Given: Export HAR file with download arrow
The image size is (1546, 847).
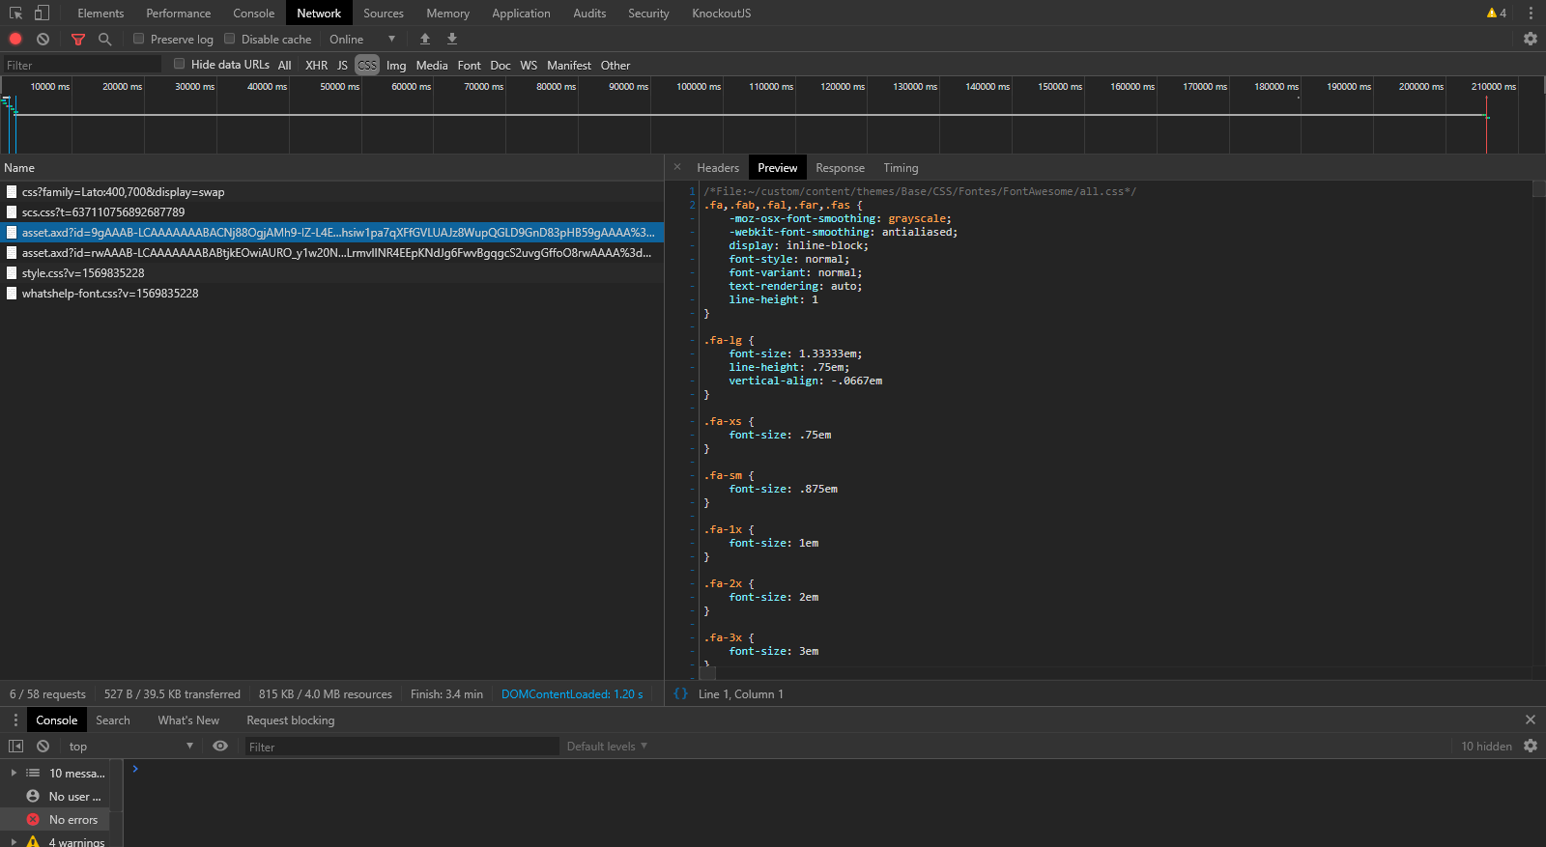Looking at the screenshot, I should click(x=452, y=39).
